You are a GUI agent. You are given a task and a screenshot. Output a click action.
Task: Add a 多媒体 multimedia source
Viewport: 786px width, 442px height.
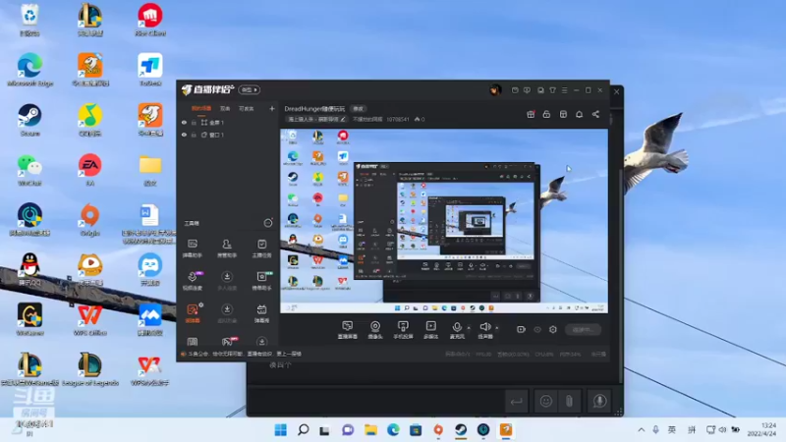(430, 330)
